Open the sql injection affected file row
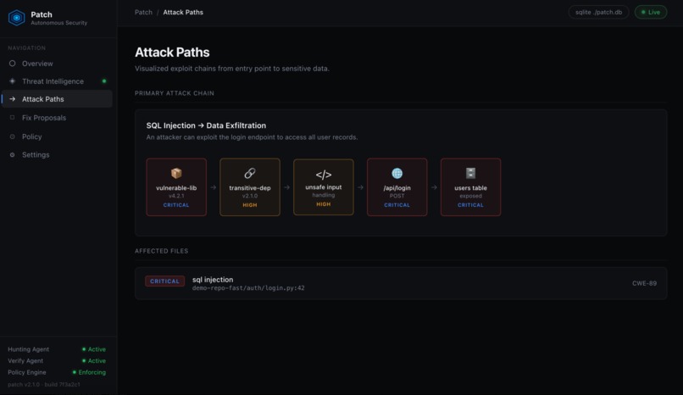 [401, 283]
